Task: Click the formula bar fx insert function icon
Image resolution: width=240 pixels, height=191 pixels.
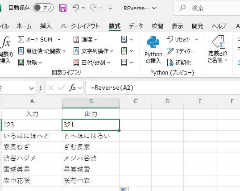Action: point(73,88)
